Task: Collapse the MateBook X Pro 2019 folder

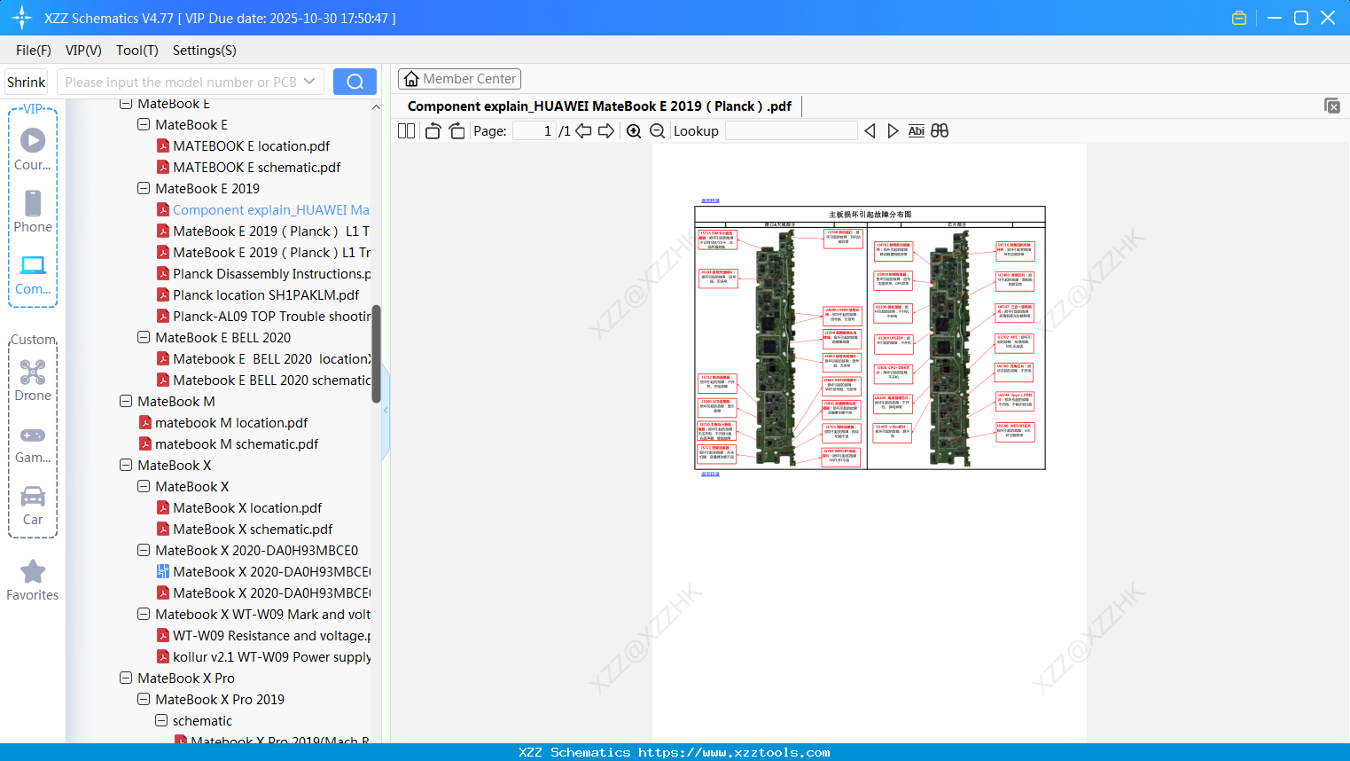Action: tap(144, 700)
